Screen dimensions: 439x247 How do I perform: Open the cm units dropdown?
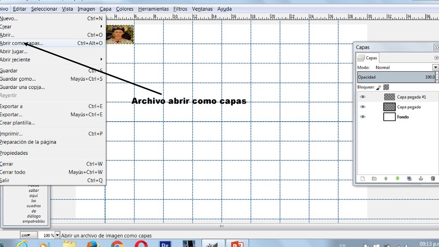[28, 235]
